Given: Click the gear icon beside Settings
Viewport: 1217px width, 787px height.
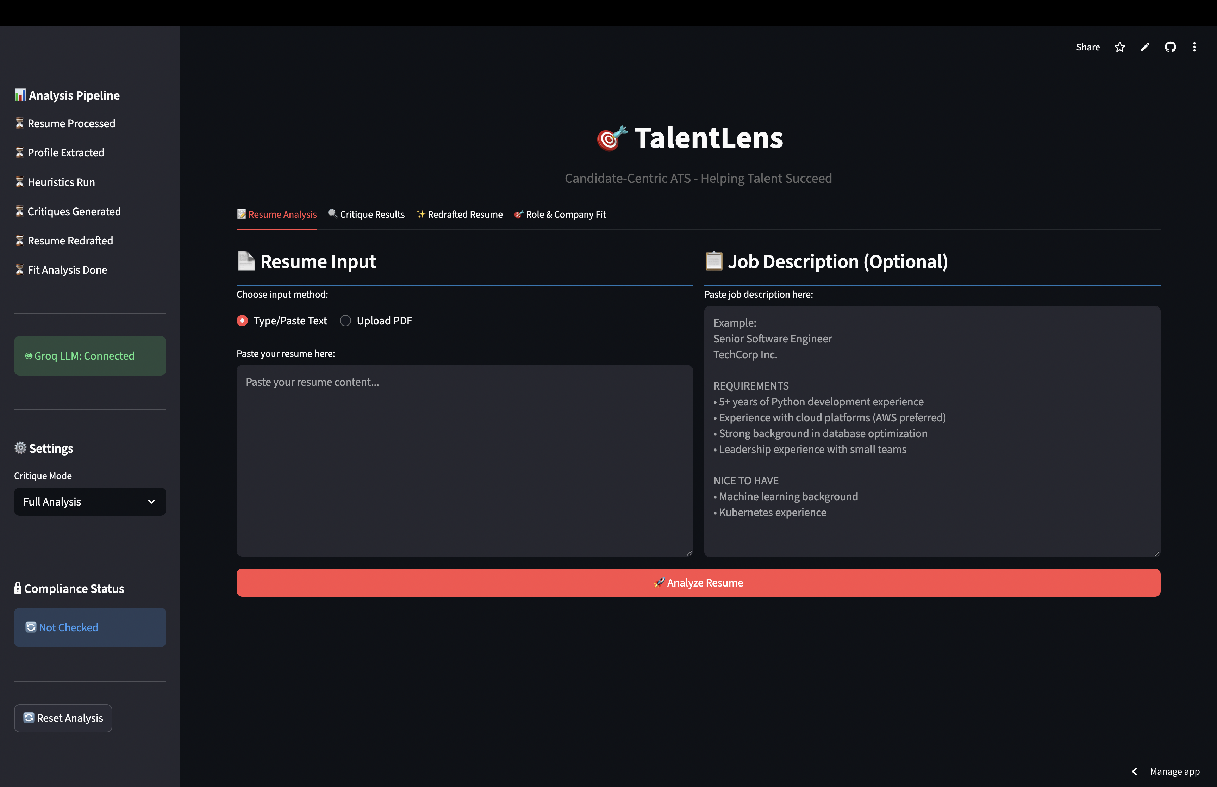Looking at the screenshot, I should pyautogui.click(x=20, y=448).
